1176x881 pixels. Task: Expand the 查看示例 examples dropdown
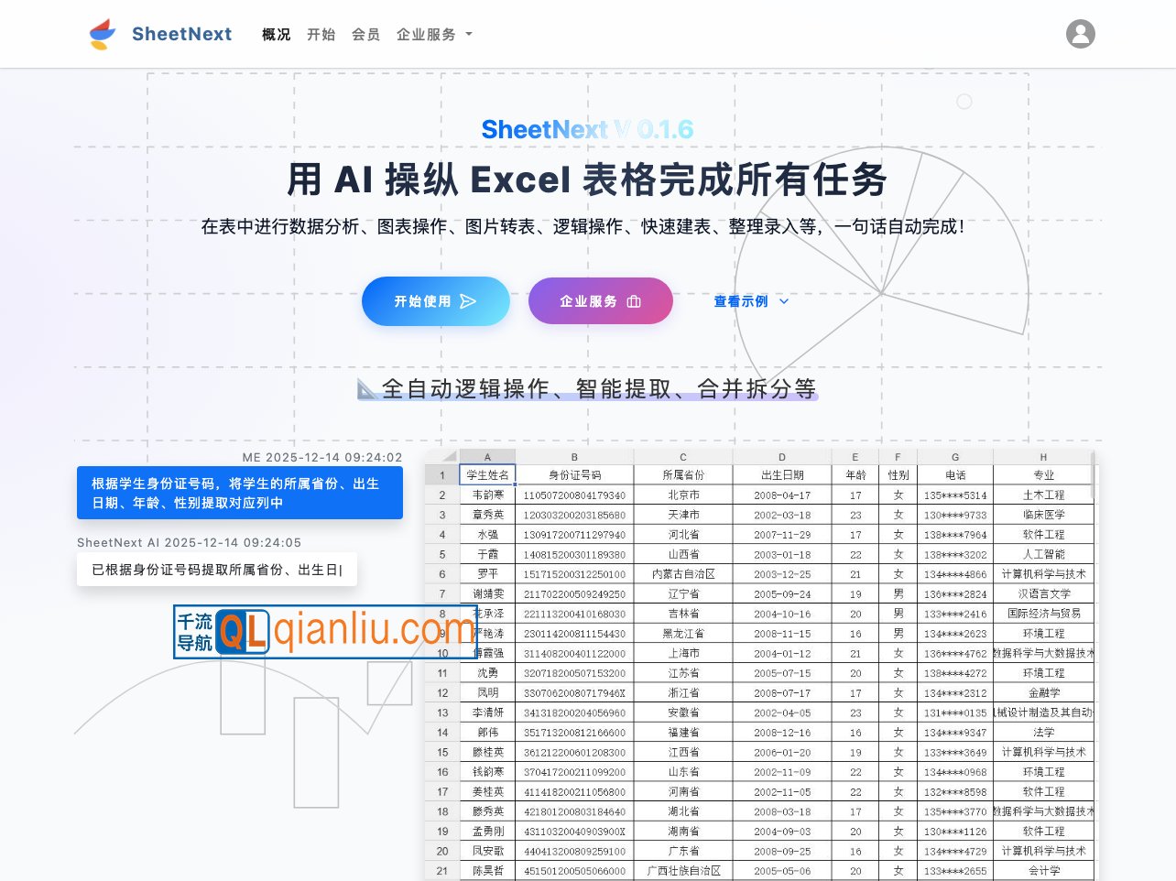point(751,300)
